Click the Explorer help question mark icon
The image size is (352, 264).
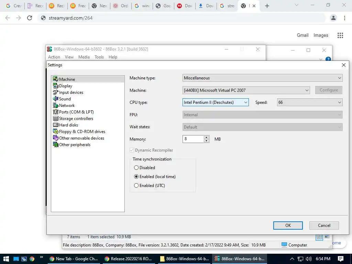328,59
